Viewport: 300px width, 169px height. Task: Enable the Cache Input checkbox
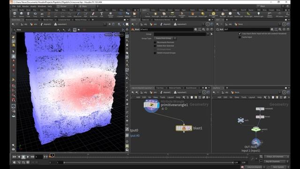point(240,37)
